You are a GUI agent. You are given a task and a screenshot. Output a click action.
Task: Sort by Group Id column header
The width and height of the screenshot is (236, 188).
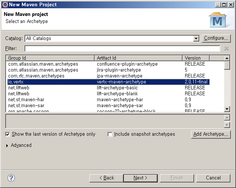50,58
